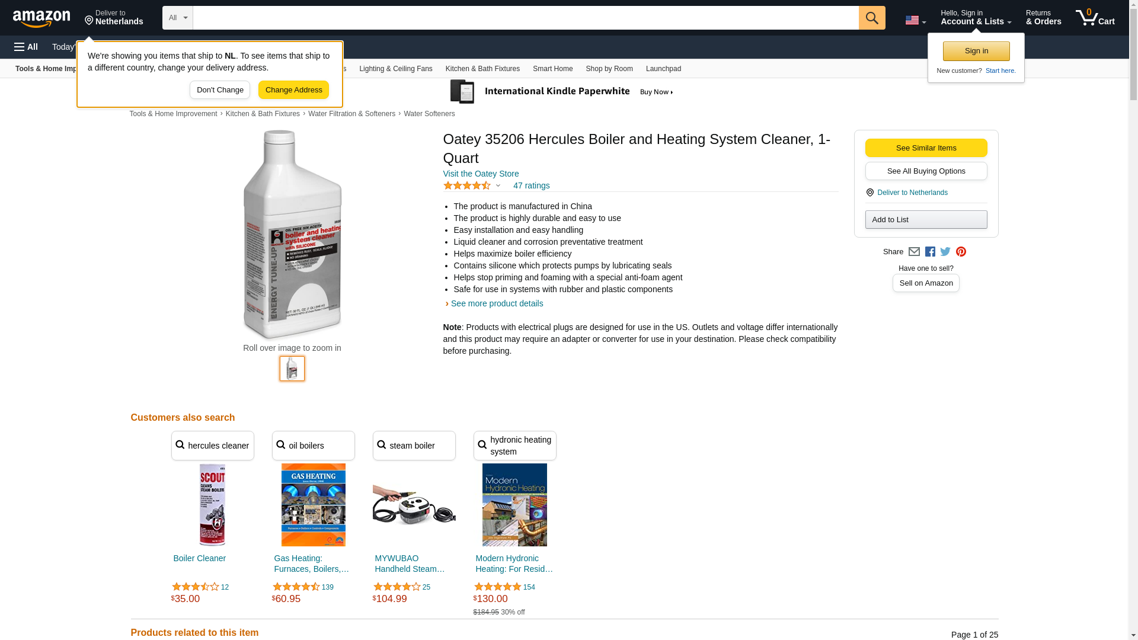Open the 47 ratings link
Image resolution: width=1138 pixels, height=640 pixels.
point(531,186)
